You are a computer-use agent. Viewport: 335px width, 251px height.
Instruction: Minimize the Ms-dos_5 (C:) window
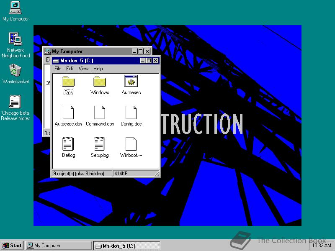point(143,61)
